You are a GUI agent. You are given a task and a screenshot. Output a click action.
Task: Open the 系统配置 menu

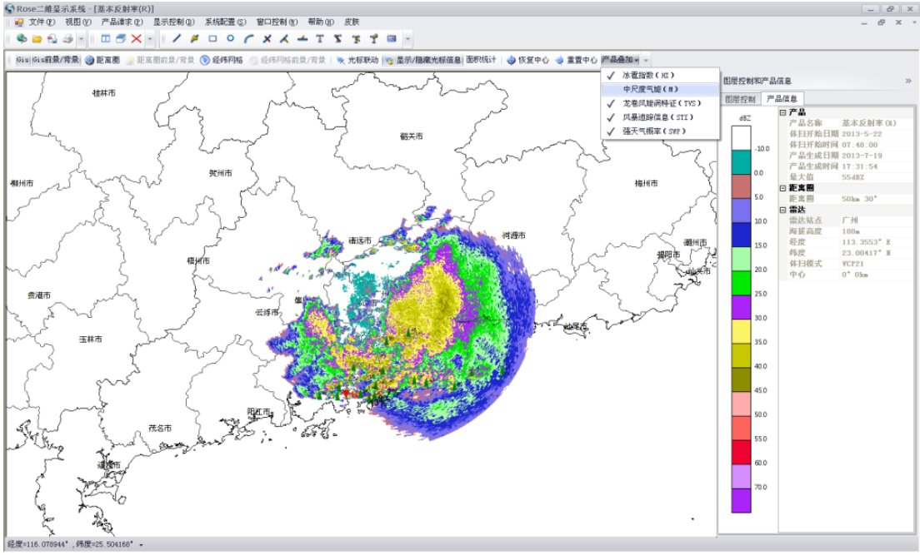point(225,22)
